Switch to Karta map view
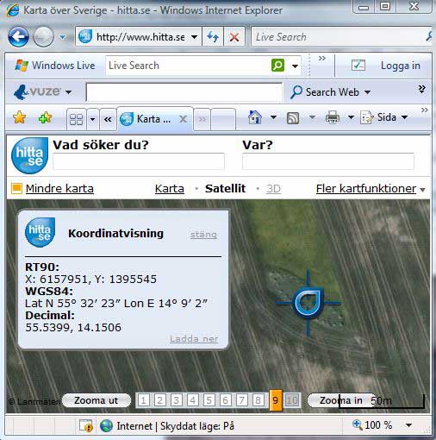 pos(170,189)
